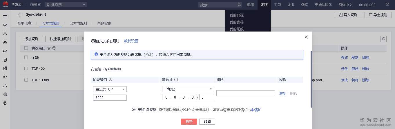Image resolution: width=395 pixels, height=129 pixels.
Task: Open the richblue88 account menu
Action: coord(367,5)
